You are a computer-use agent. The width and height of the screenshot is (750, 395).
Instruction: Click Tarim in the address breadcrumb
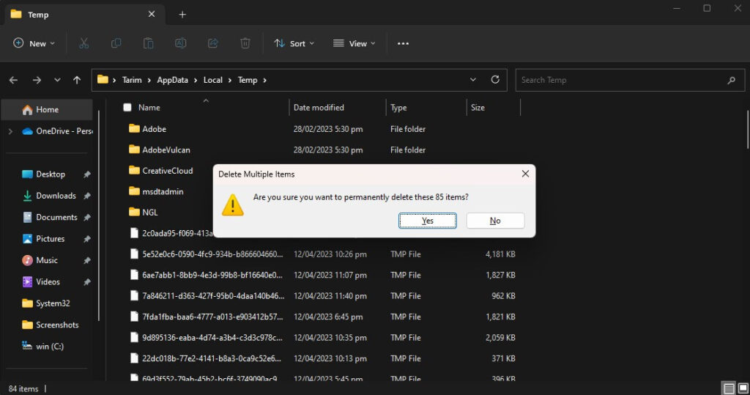pos(132,80)
